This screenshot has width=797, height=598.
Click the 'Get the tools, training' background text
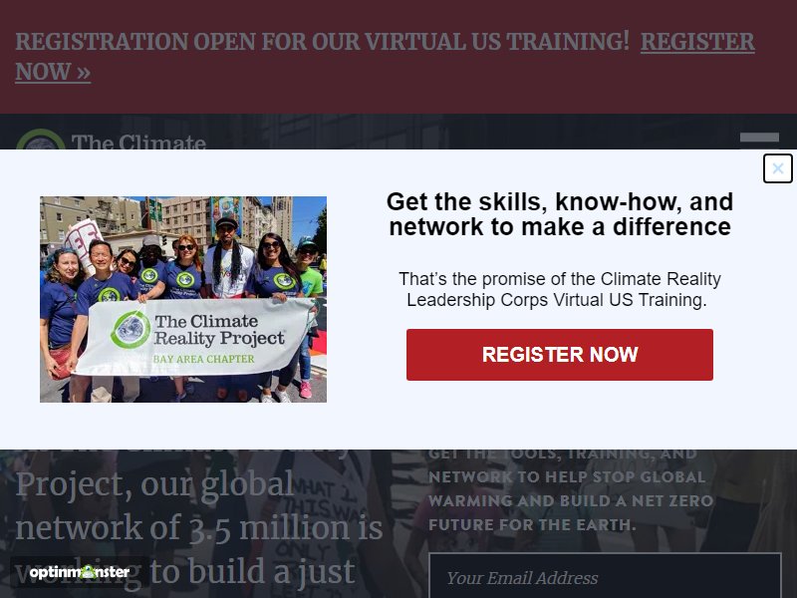click(563, 453)
